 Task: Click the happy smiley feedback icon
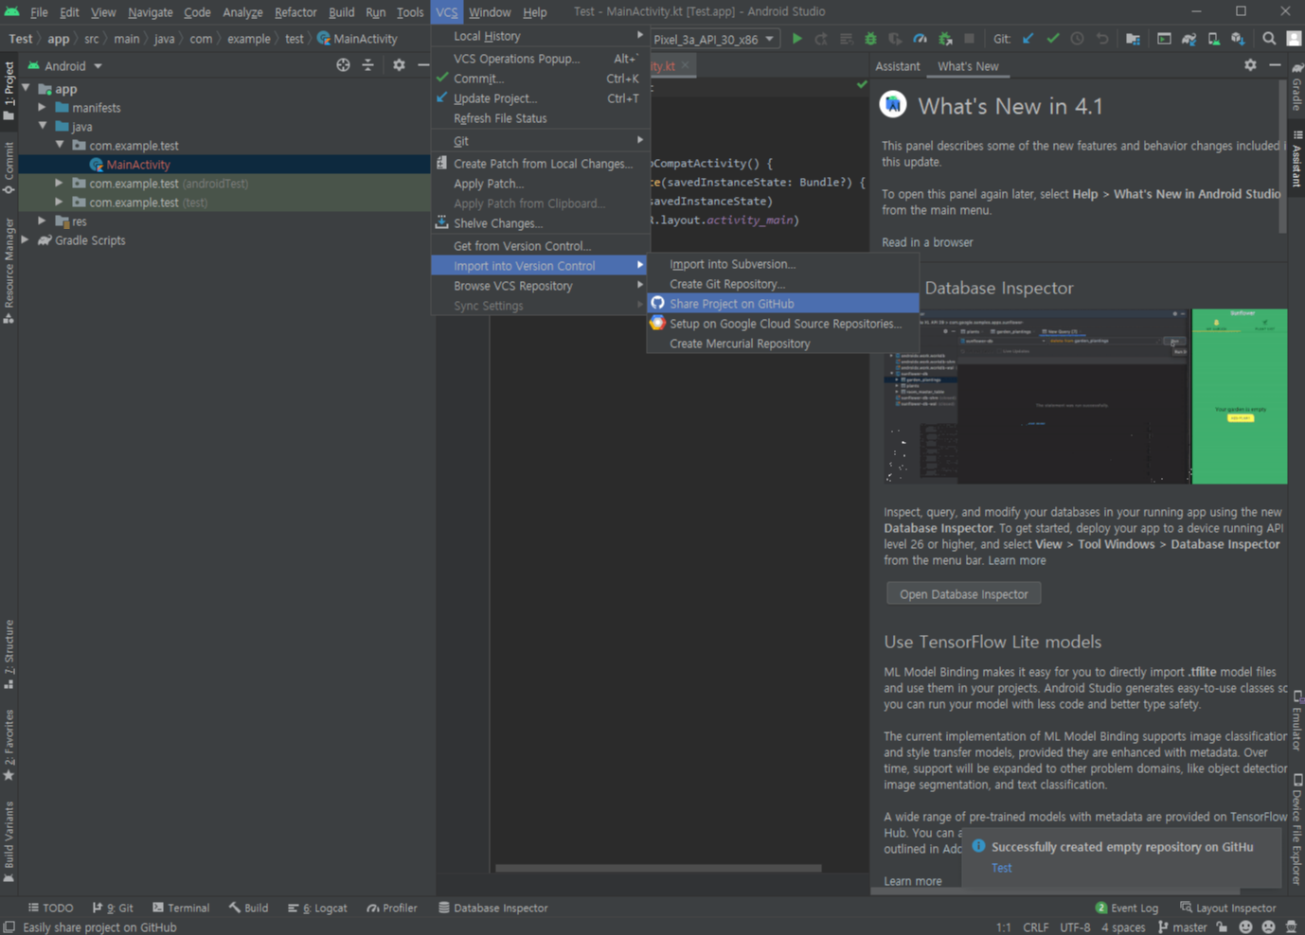1245,927
